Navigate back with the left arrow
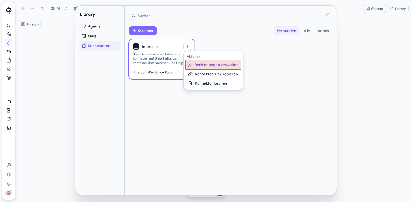 [23, 8]
